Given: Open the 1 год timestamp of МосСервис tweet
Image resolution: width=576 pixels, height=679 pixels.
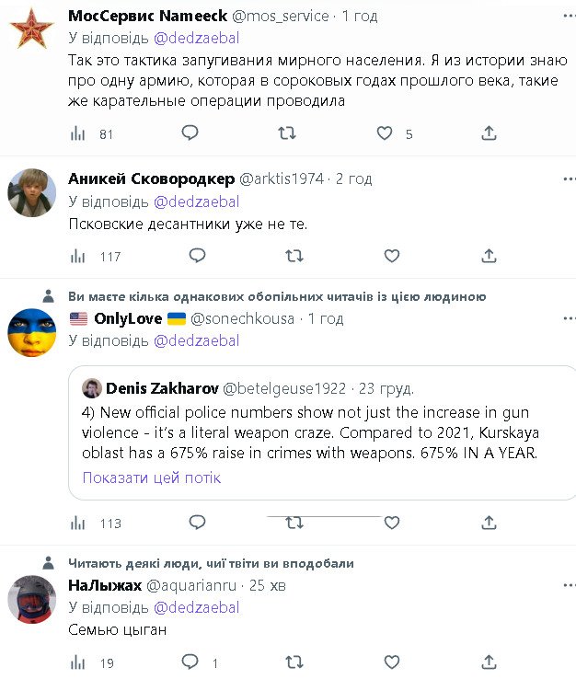Looking at the screenshot, I should pyautogui.click(x=362, y=17).
